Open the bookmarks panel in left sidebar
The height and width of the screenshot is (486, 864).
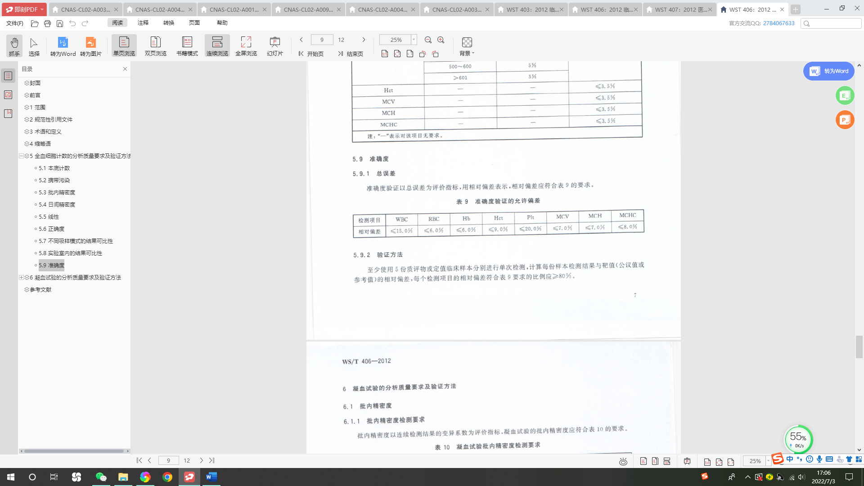click(8, 113)
